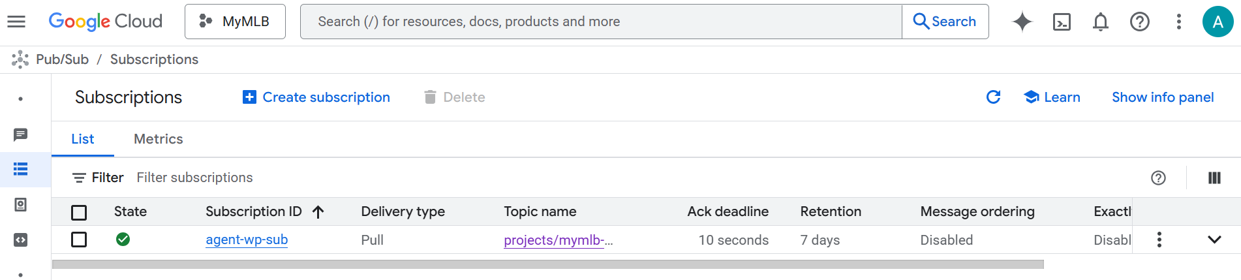Open the agent-wp-sub subscription link
Screen dimensions: 1241x280
tap(247, 240)
